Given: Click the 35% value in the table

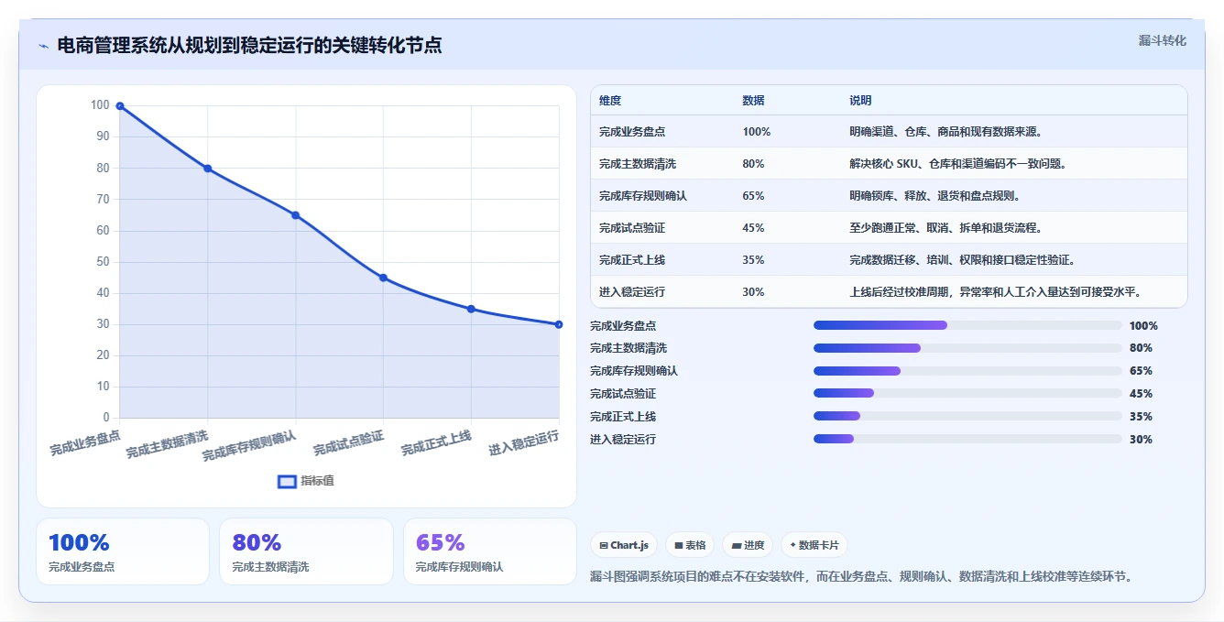Looking at the screenshot, I should click(x=753, y=260).
